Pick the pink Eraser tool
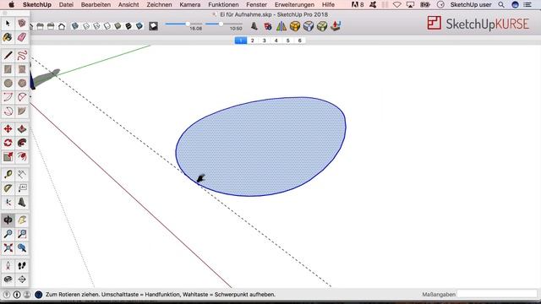Screen dimensions: 541x304 [22, 37]
